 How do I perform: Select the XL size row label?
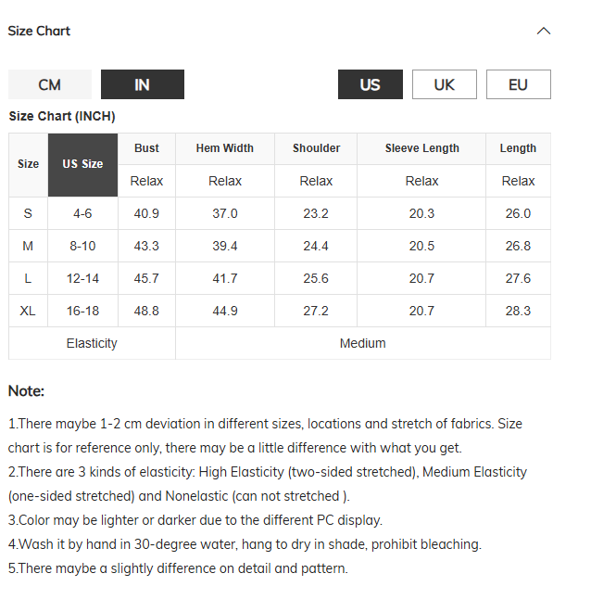(x=28, y=312)
